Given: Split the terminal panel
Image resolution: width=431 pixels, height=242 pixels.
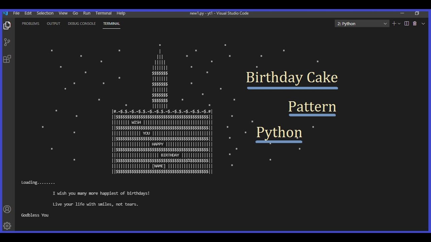Looking at the screenshot, I should tap(407, 24).
